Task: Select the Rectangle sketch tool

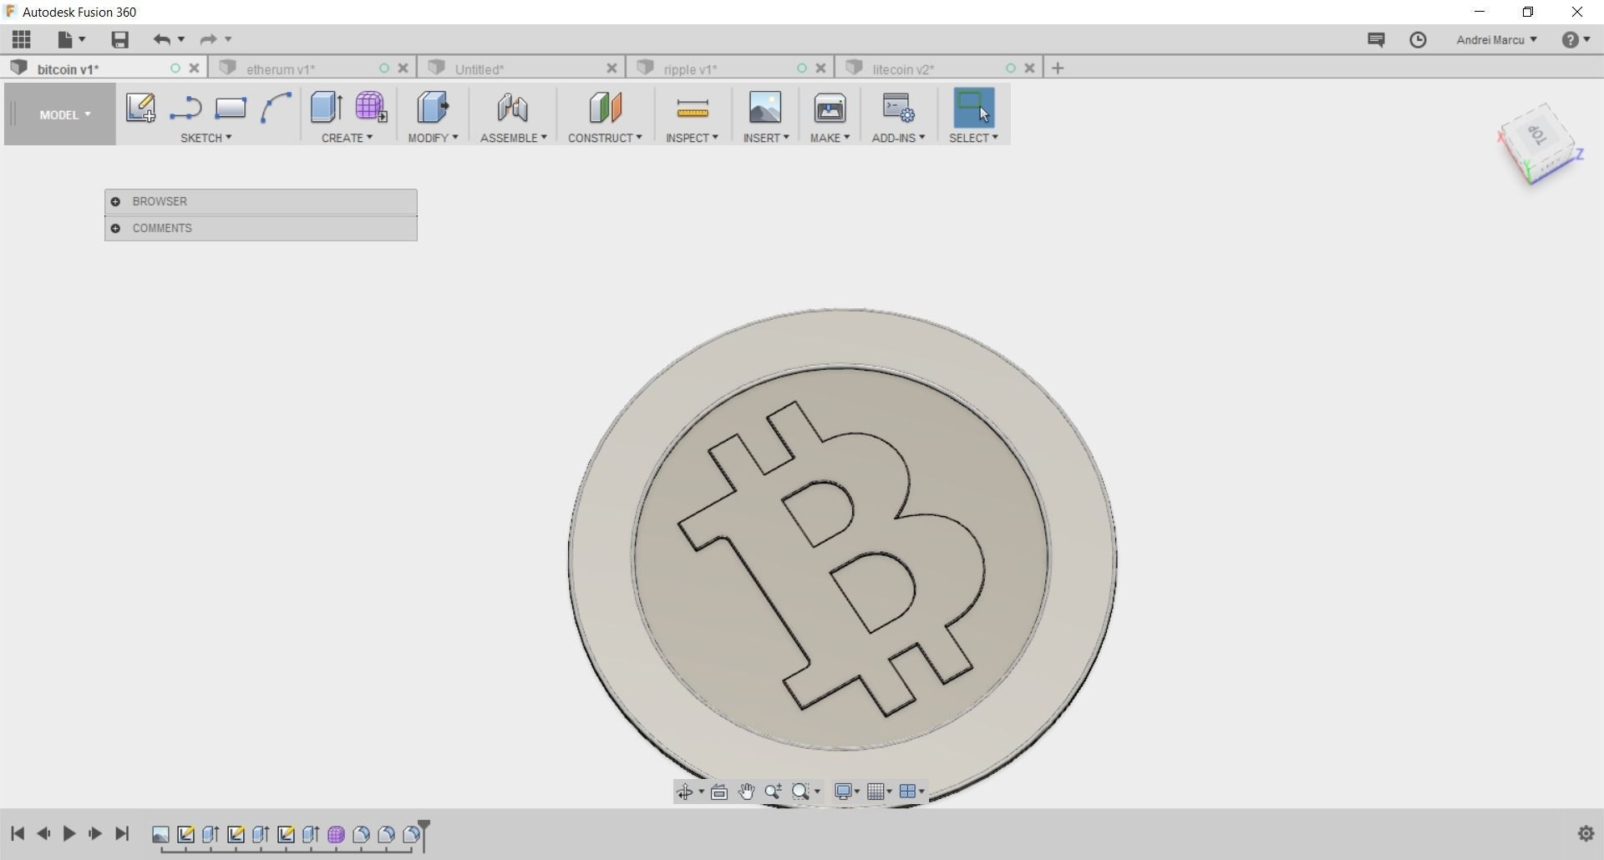Action: pyautogui.click(x=231, y=108)
